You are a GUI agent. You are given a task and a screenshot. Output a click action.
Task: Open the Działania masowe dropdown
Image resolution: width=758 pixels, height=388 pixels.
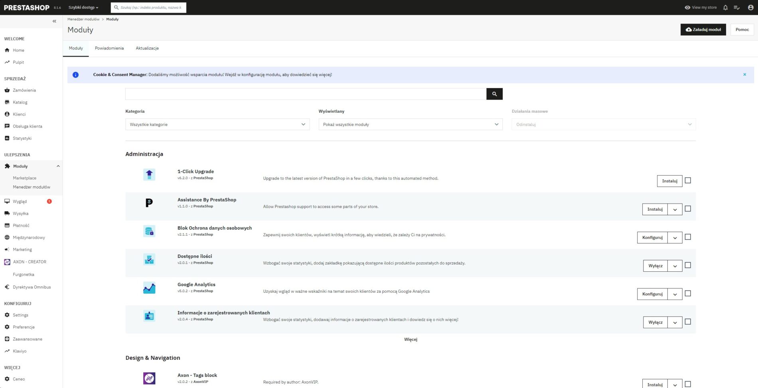coord(604,124)
